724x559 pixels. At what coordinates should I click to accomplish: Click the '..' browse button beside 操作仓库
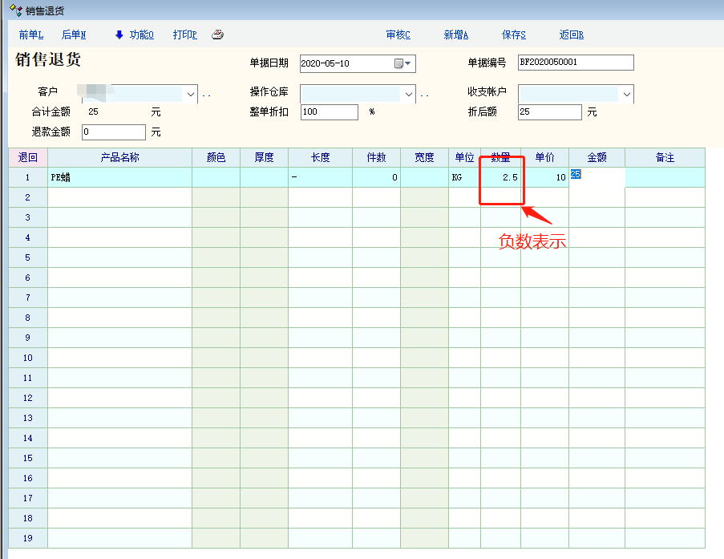pyautogui.click(x=424, y=95)
